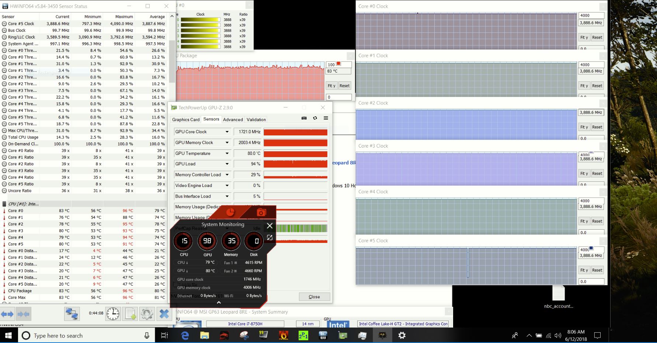Open the FurMark flame icon on taskbar
657x343 pixels.
pos(284,335)
